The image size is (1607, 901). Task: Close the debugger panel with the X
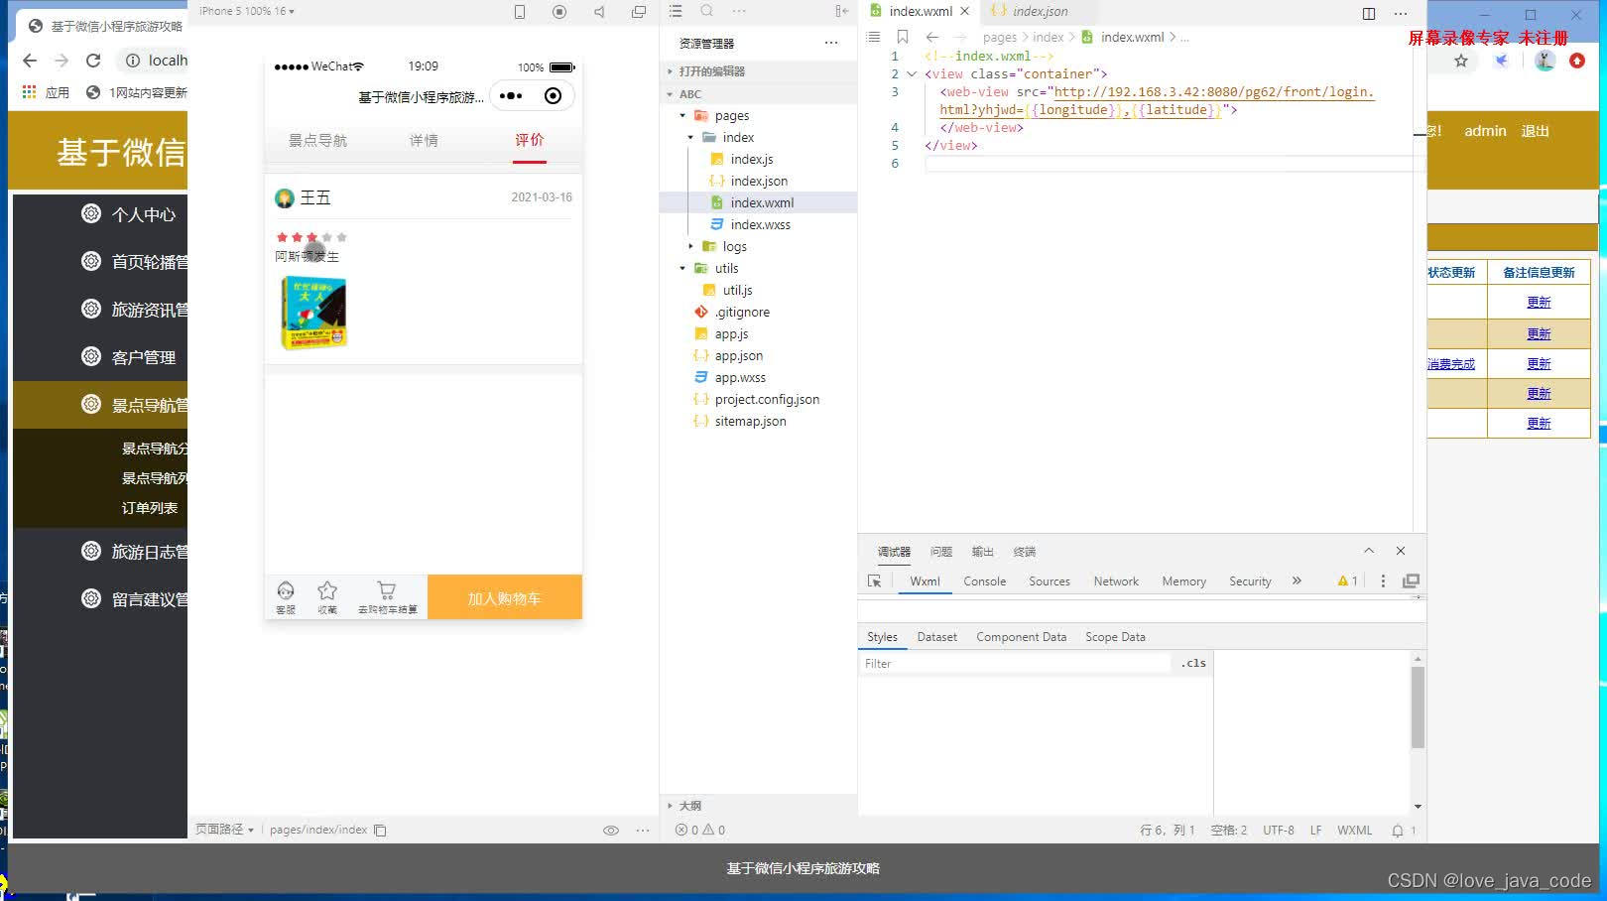coord(1401,551)
